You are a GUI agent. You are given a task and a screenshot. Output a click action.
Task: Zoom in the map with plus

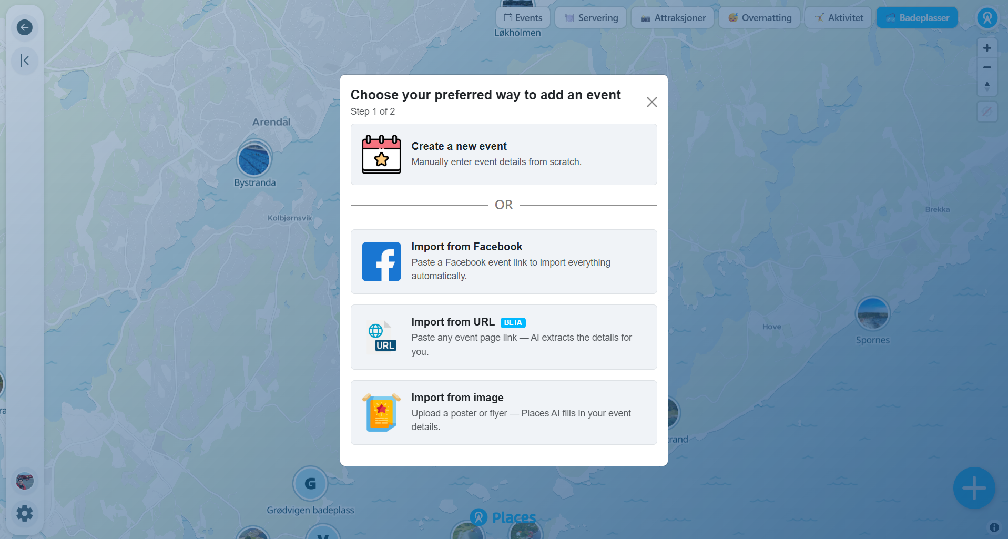(987, 48)
